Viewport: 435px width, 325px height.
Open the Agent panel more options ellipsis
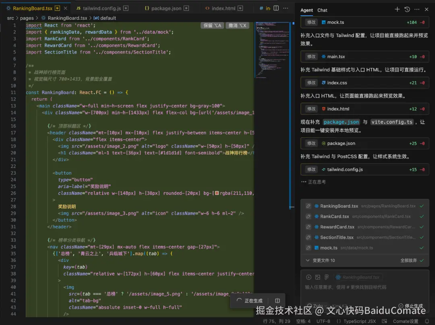pyautogui.click(x=417, y=9)
